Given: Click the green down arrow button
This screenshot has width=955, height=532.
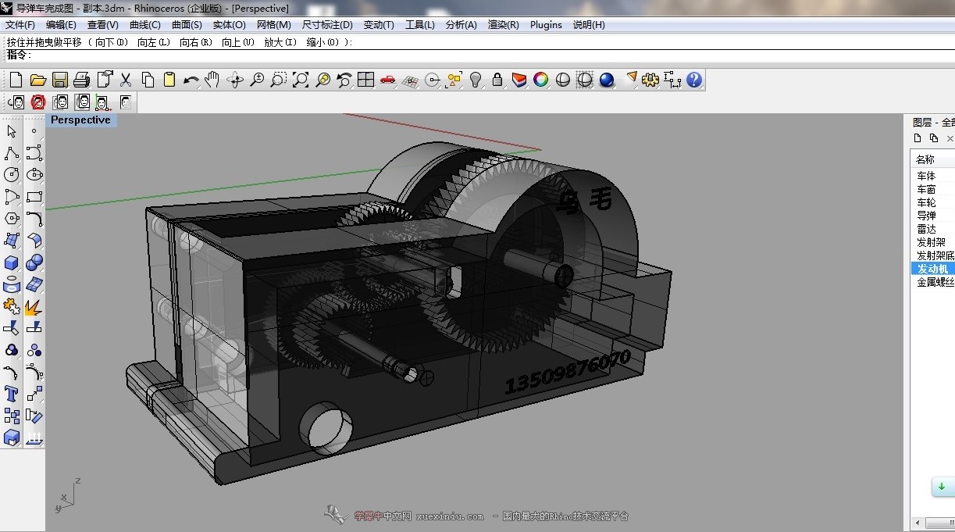Looking at the screenshot, I should tap(942, 487).
